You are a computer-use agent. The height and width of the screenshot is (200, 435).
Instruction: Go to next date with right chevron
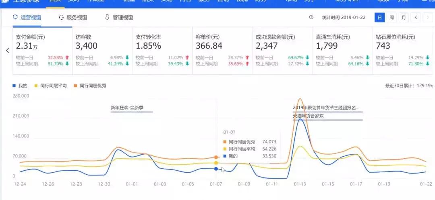click(x=428, y=17)
